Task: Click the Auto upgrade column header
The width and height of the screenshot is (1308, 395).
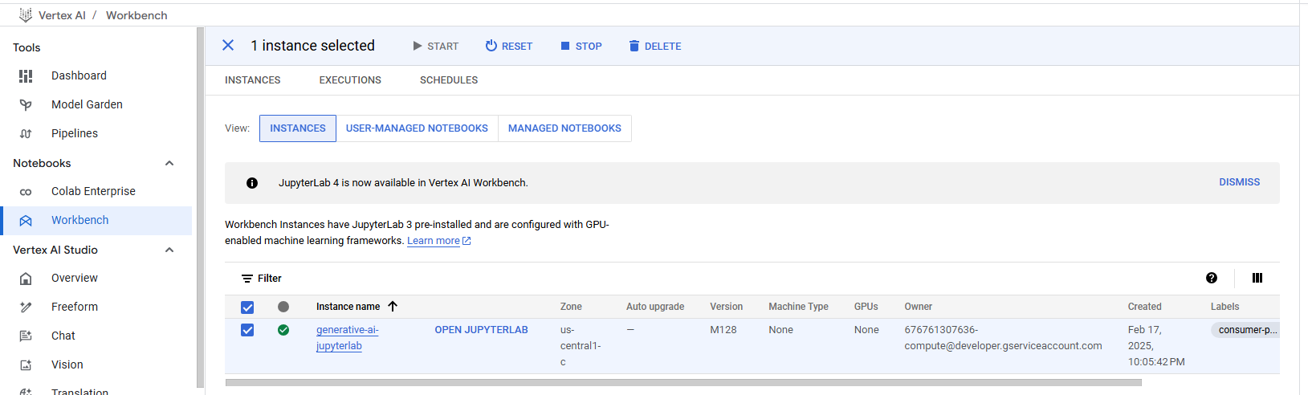Action: (655, 307)
